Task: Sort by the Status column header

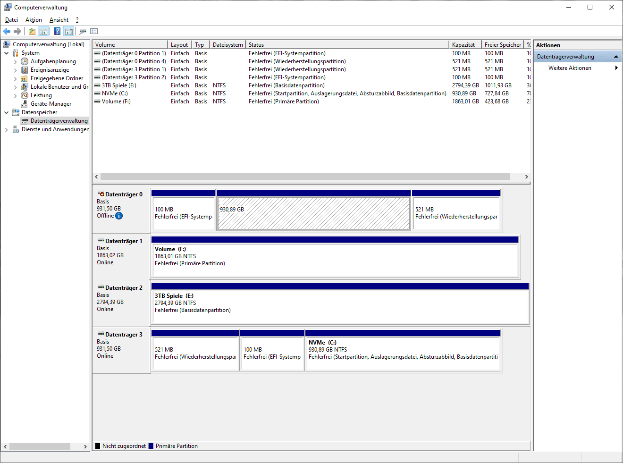Action: 347,45
